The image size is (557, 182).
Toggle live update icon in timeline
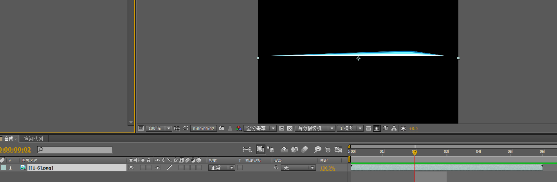tap(260, 149)
